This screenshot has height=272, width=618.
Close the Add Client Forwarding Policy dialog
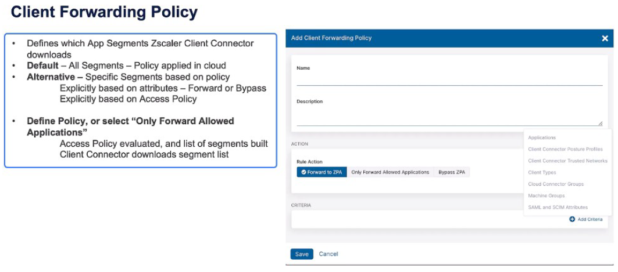(x=605, y=38)
